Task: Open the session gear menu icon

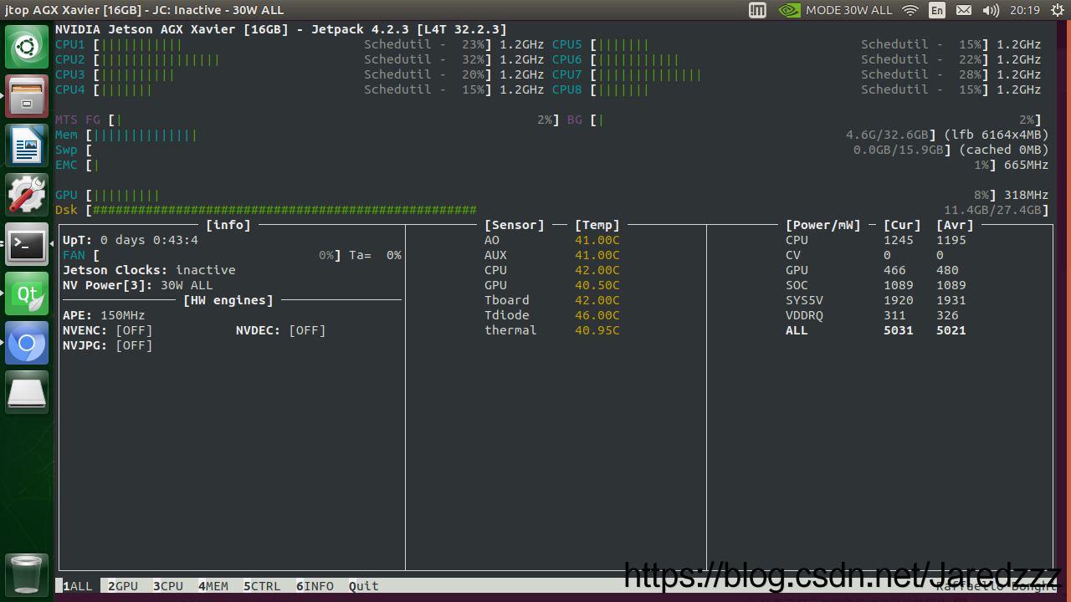Action: (1056, 10)
